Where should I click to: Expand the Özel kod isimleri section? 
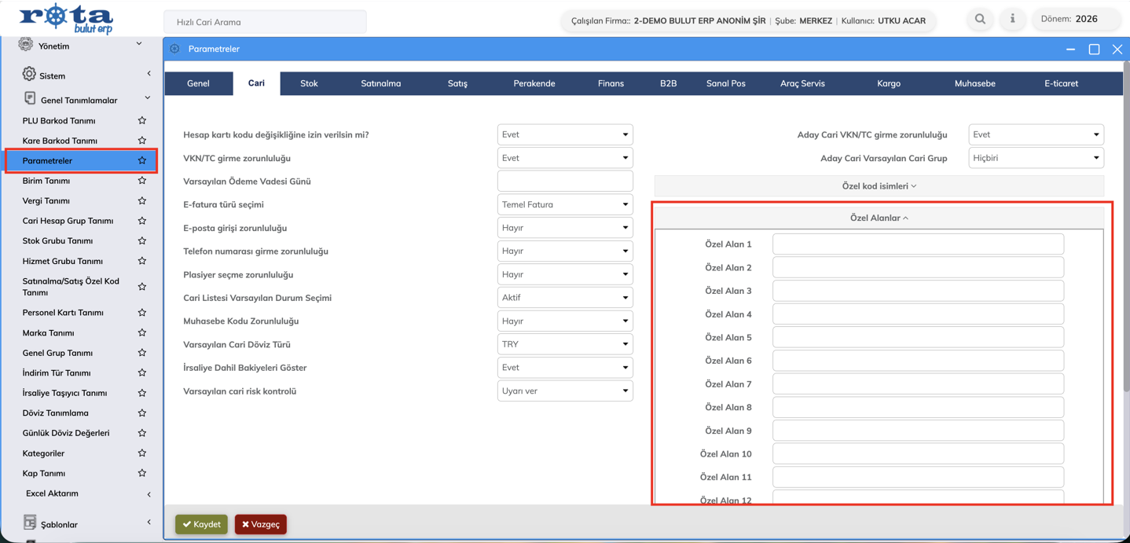(879, 186)
